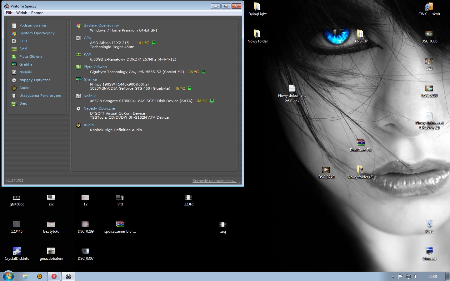The height and width of the screenshot is (281, 450).
Task: Open the Pomoc menu
Action: 37,13
